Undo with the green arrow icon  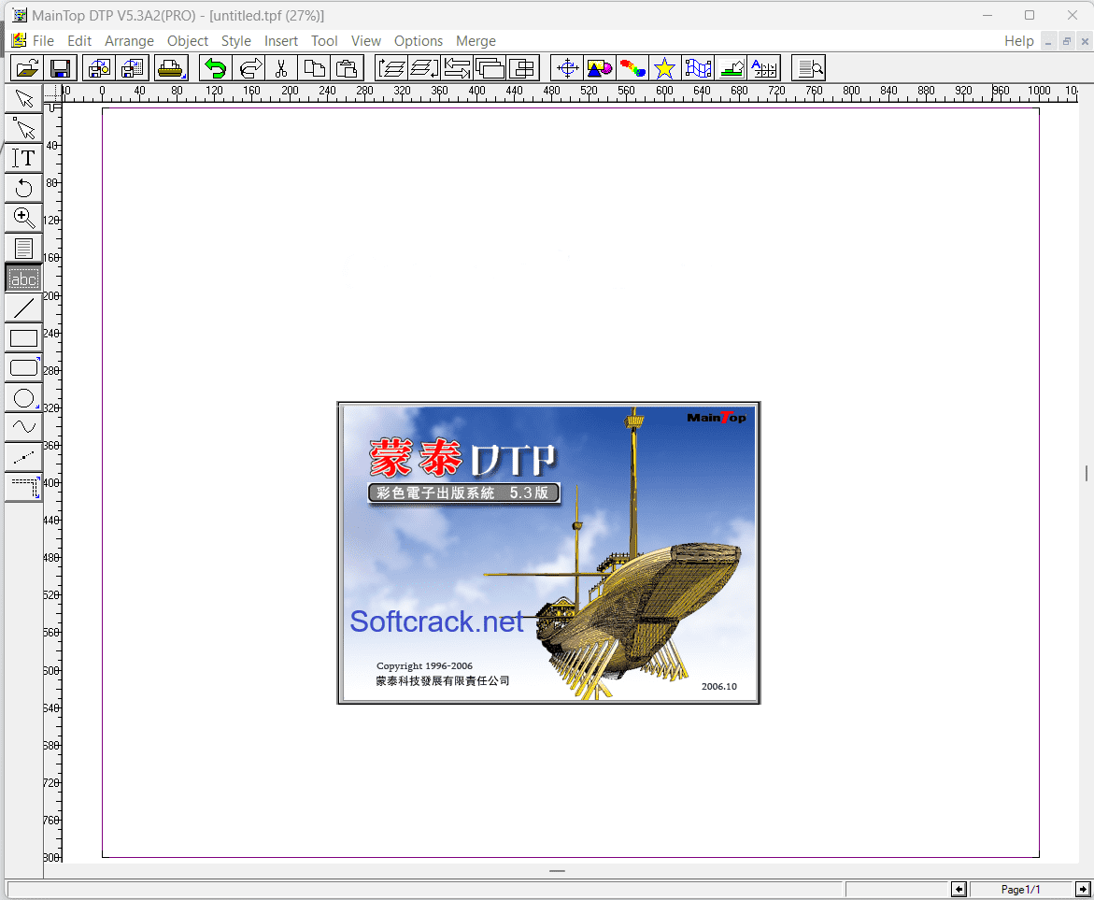217,68
